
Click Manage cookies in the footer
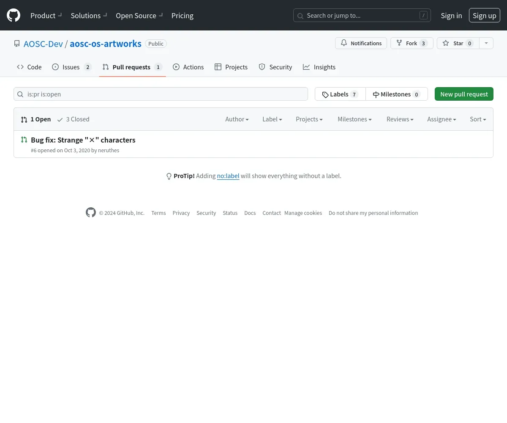303,213
